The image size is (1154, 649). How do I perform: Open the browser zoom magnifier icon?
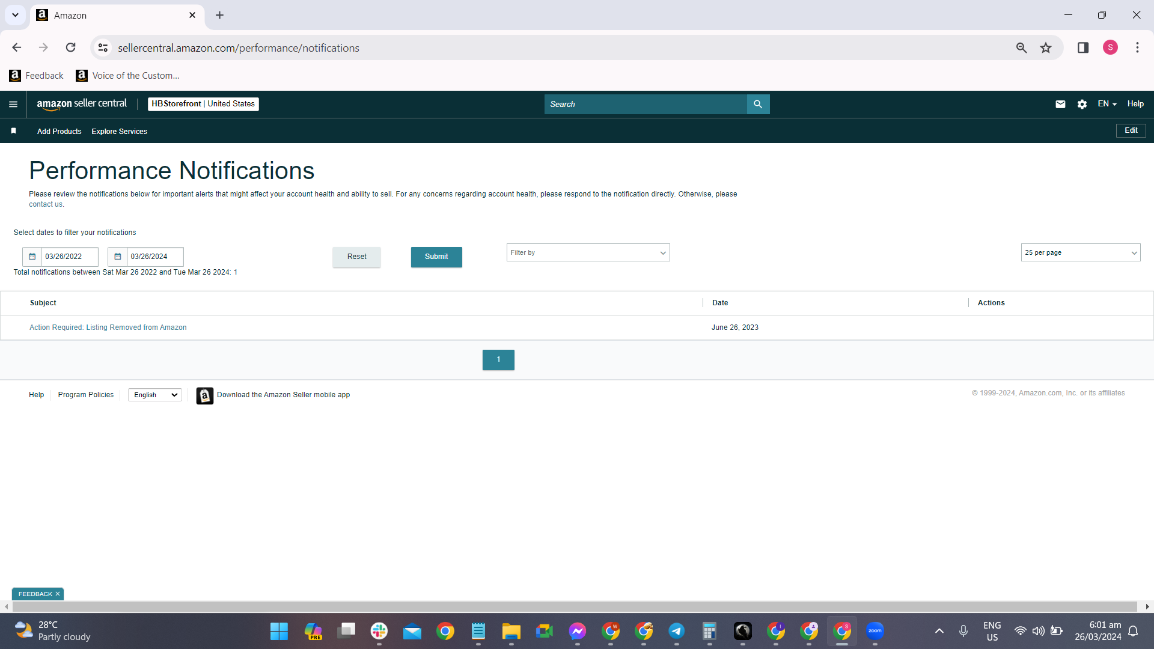[x=1021, y=47]
